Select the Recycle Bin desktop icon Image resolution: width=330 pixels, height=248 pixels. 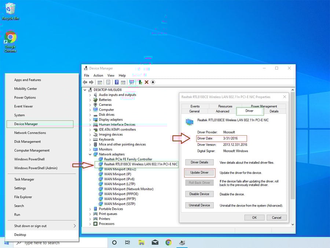[10, 12]
